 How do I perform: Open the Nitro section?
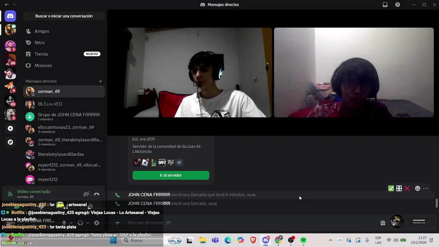click(64, 43)
